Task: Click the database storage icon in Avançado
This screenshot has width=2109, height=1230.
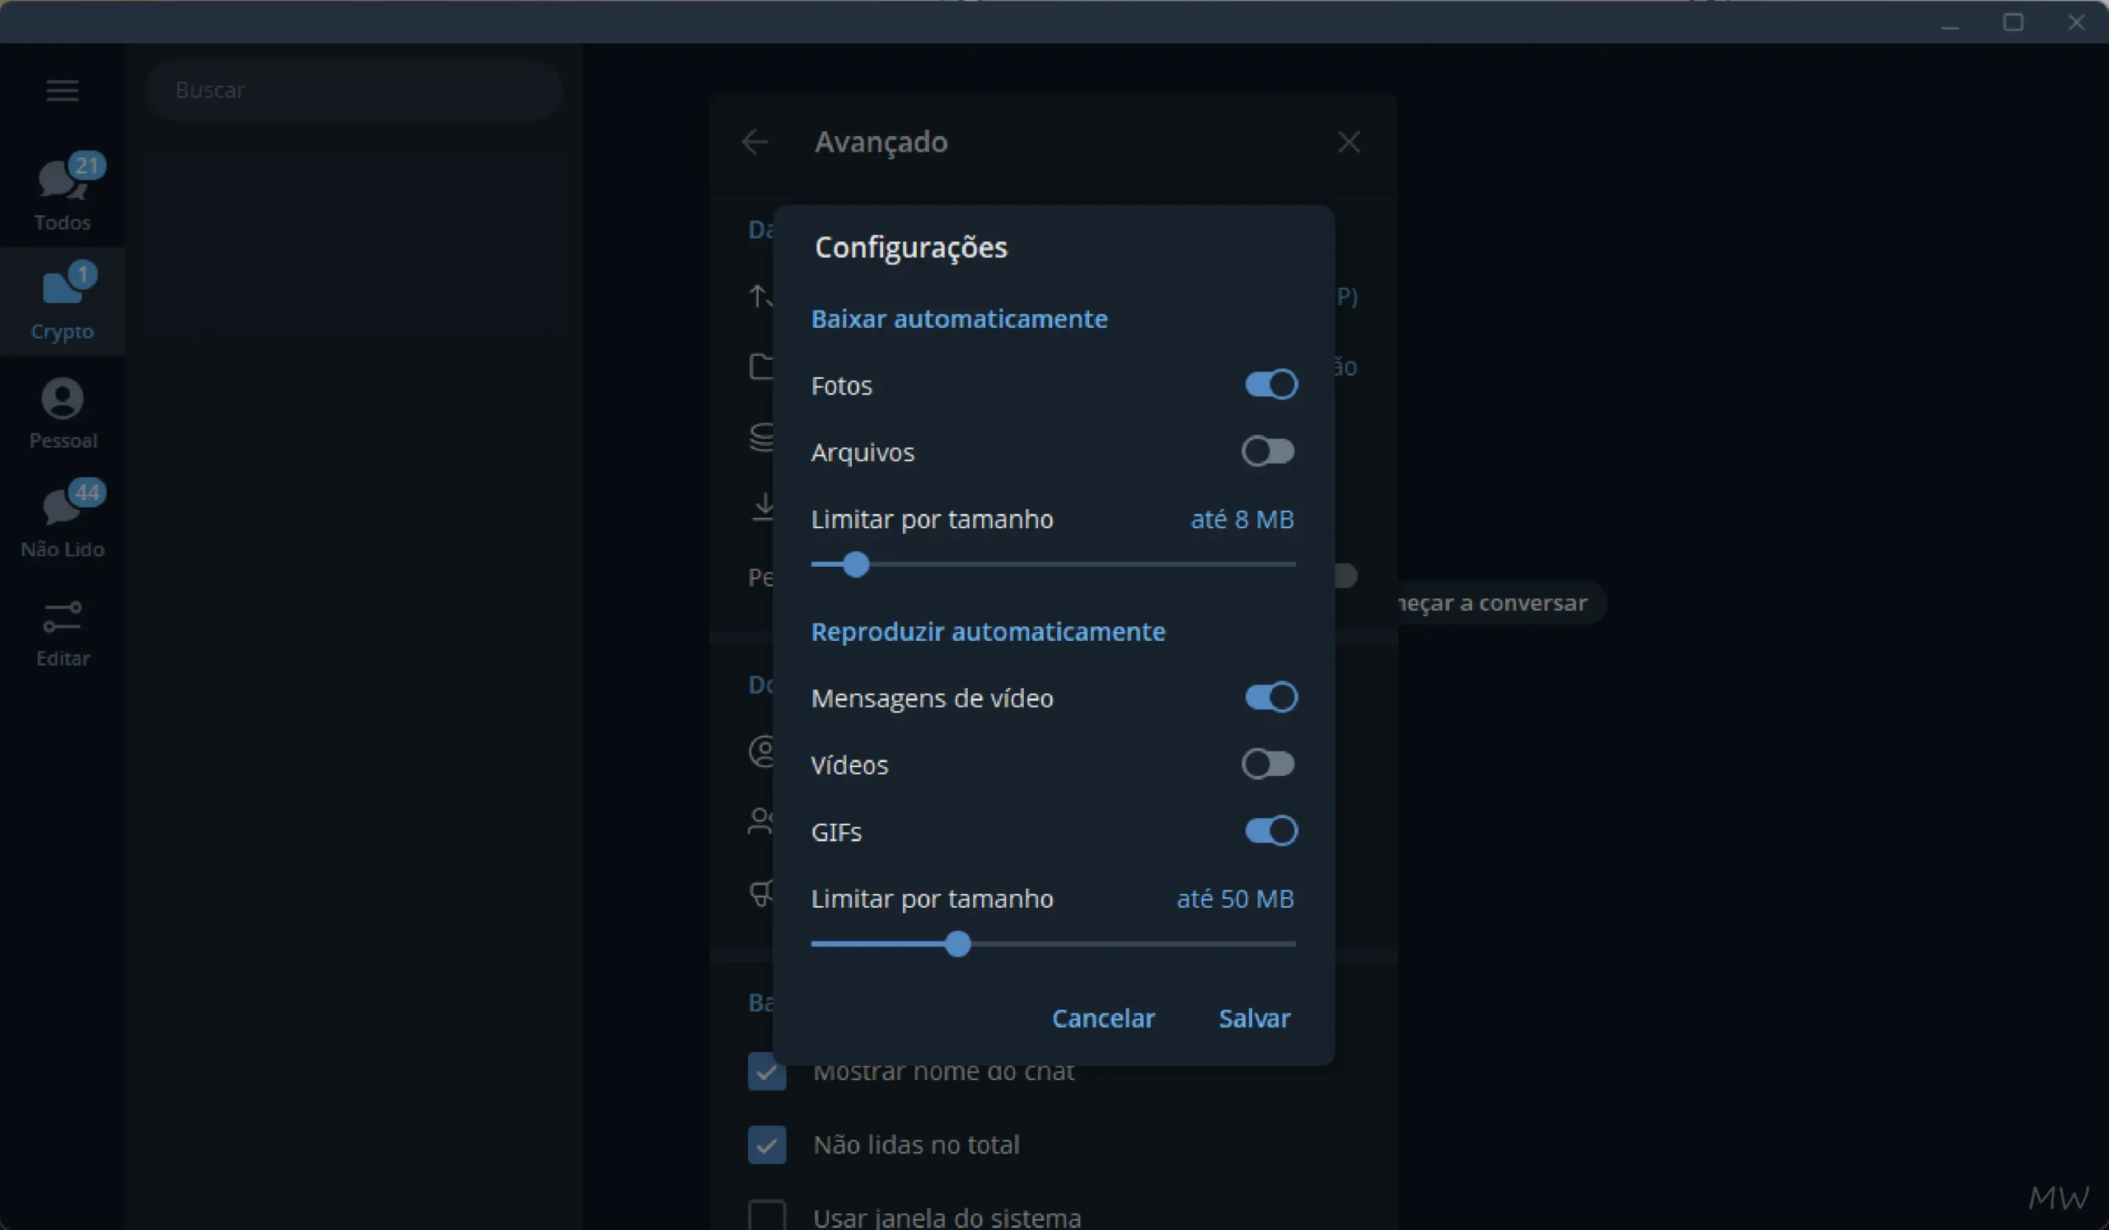Action: (x=761, y=437)
